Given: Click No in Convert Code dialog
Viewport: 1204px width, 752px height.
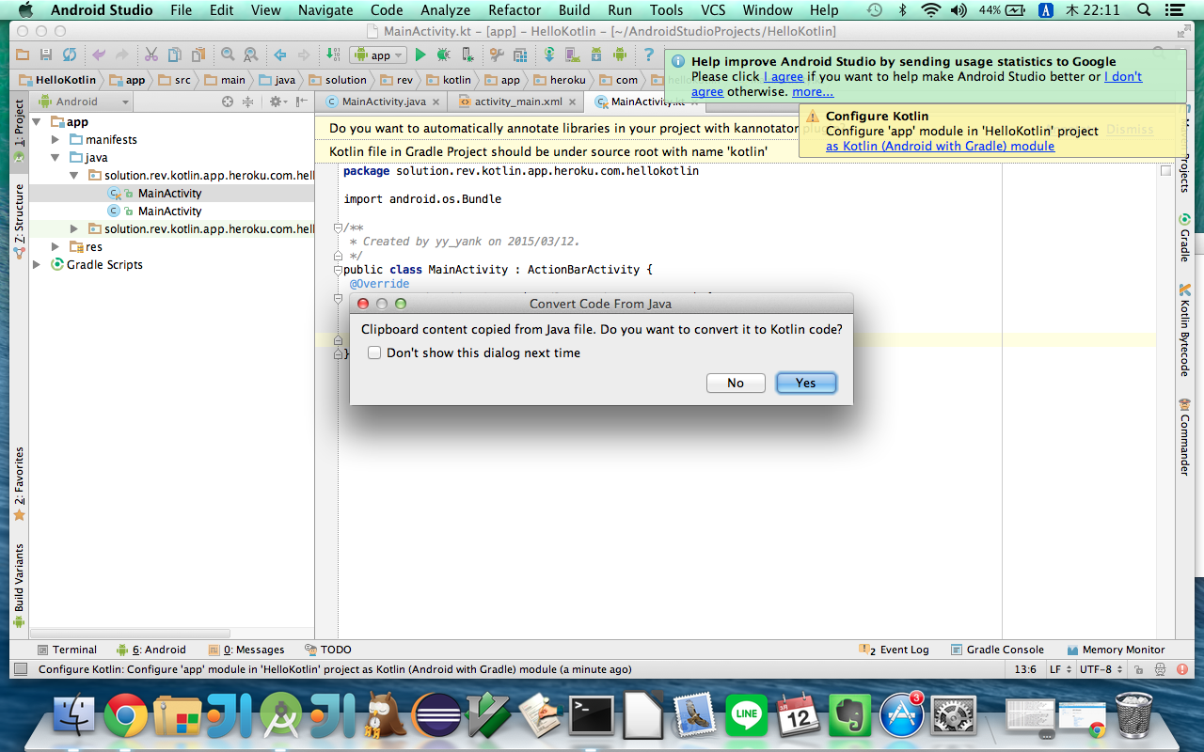Looking at the screenshot, I should pos(736,383).
